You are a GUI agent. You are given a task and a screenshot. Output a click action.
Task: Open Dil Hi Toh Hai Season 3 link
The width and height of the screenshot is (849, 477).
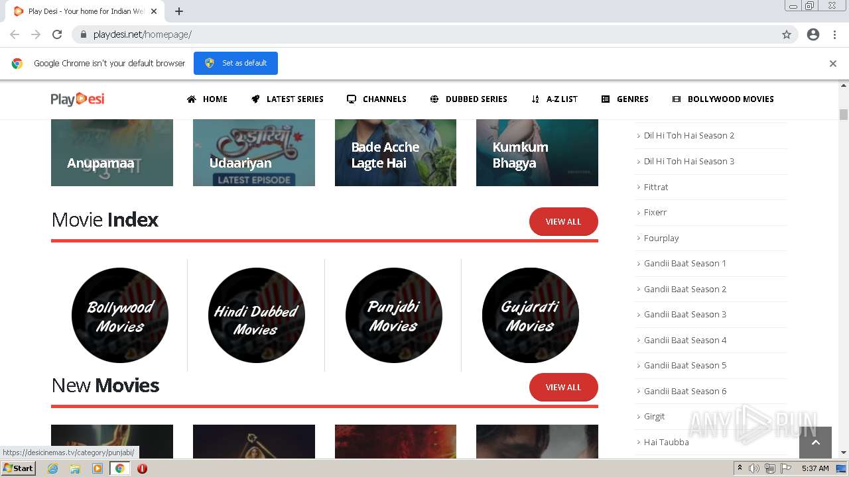tap(688, 161)
